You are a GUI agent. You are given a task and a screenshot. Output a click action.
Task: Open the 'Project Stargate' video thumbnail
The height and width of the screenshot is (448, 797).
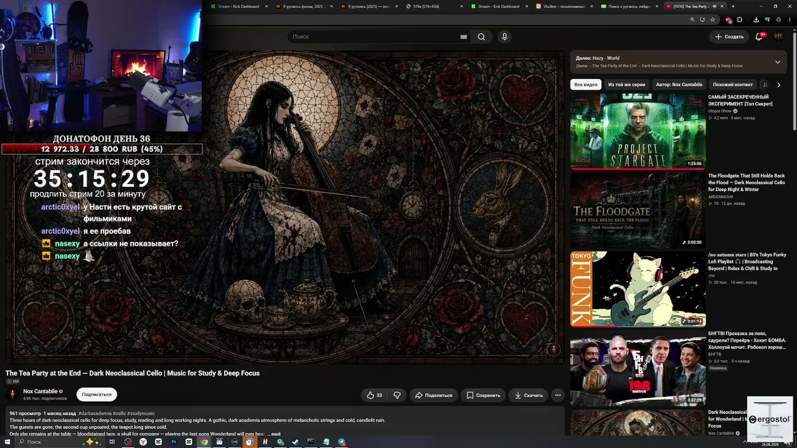(638, 131)
